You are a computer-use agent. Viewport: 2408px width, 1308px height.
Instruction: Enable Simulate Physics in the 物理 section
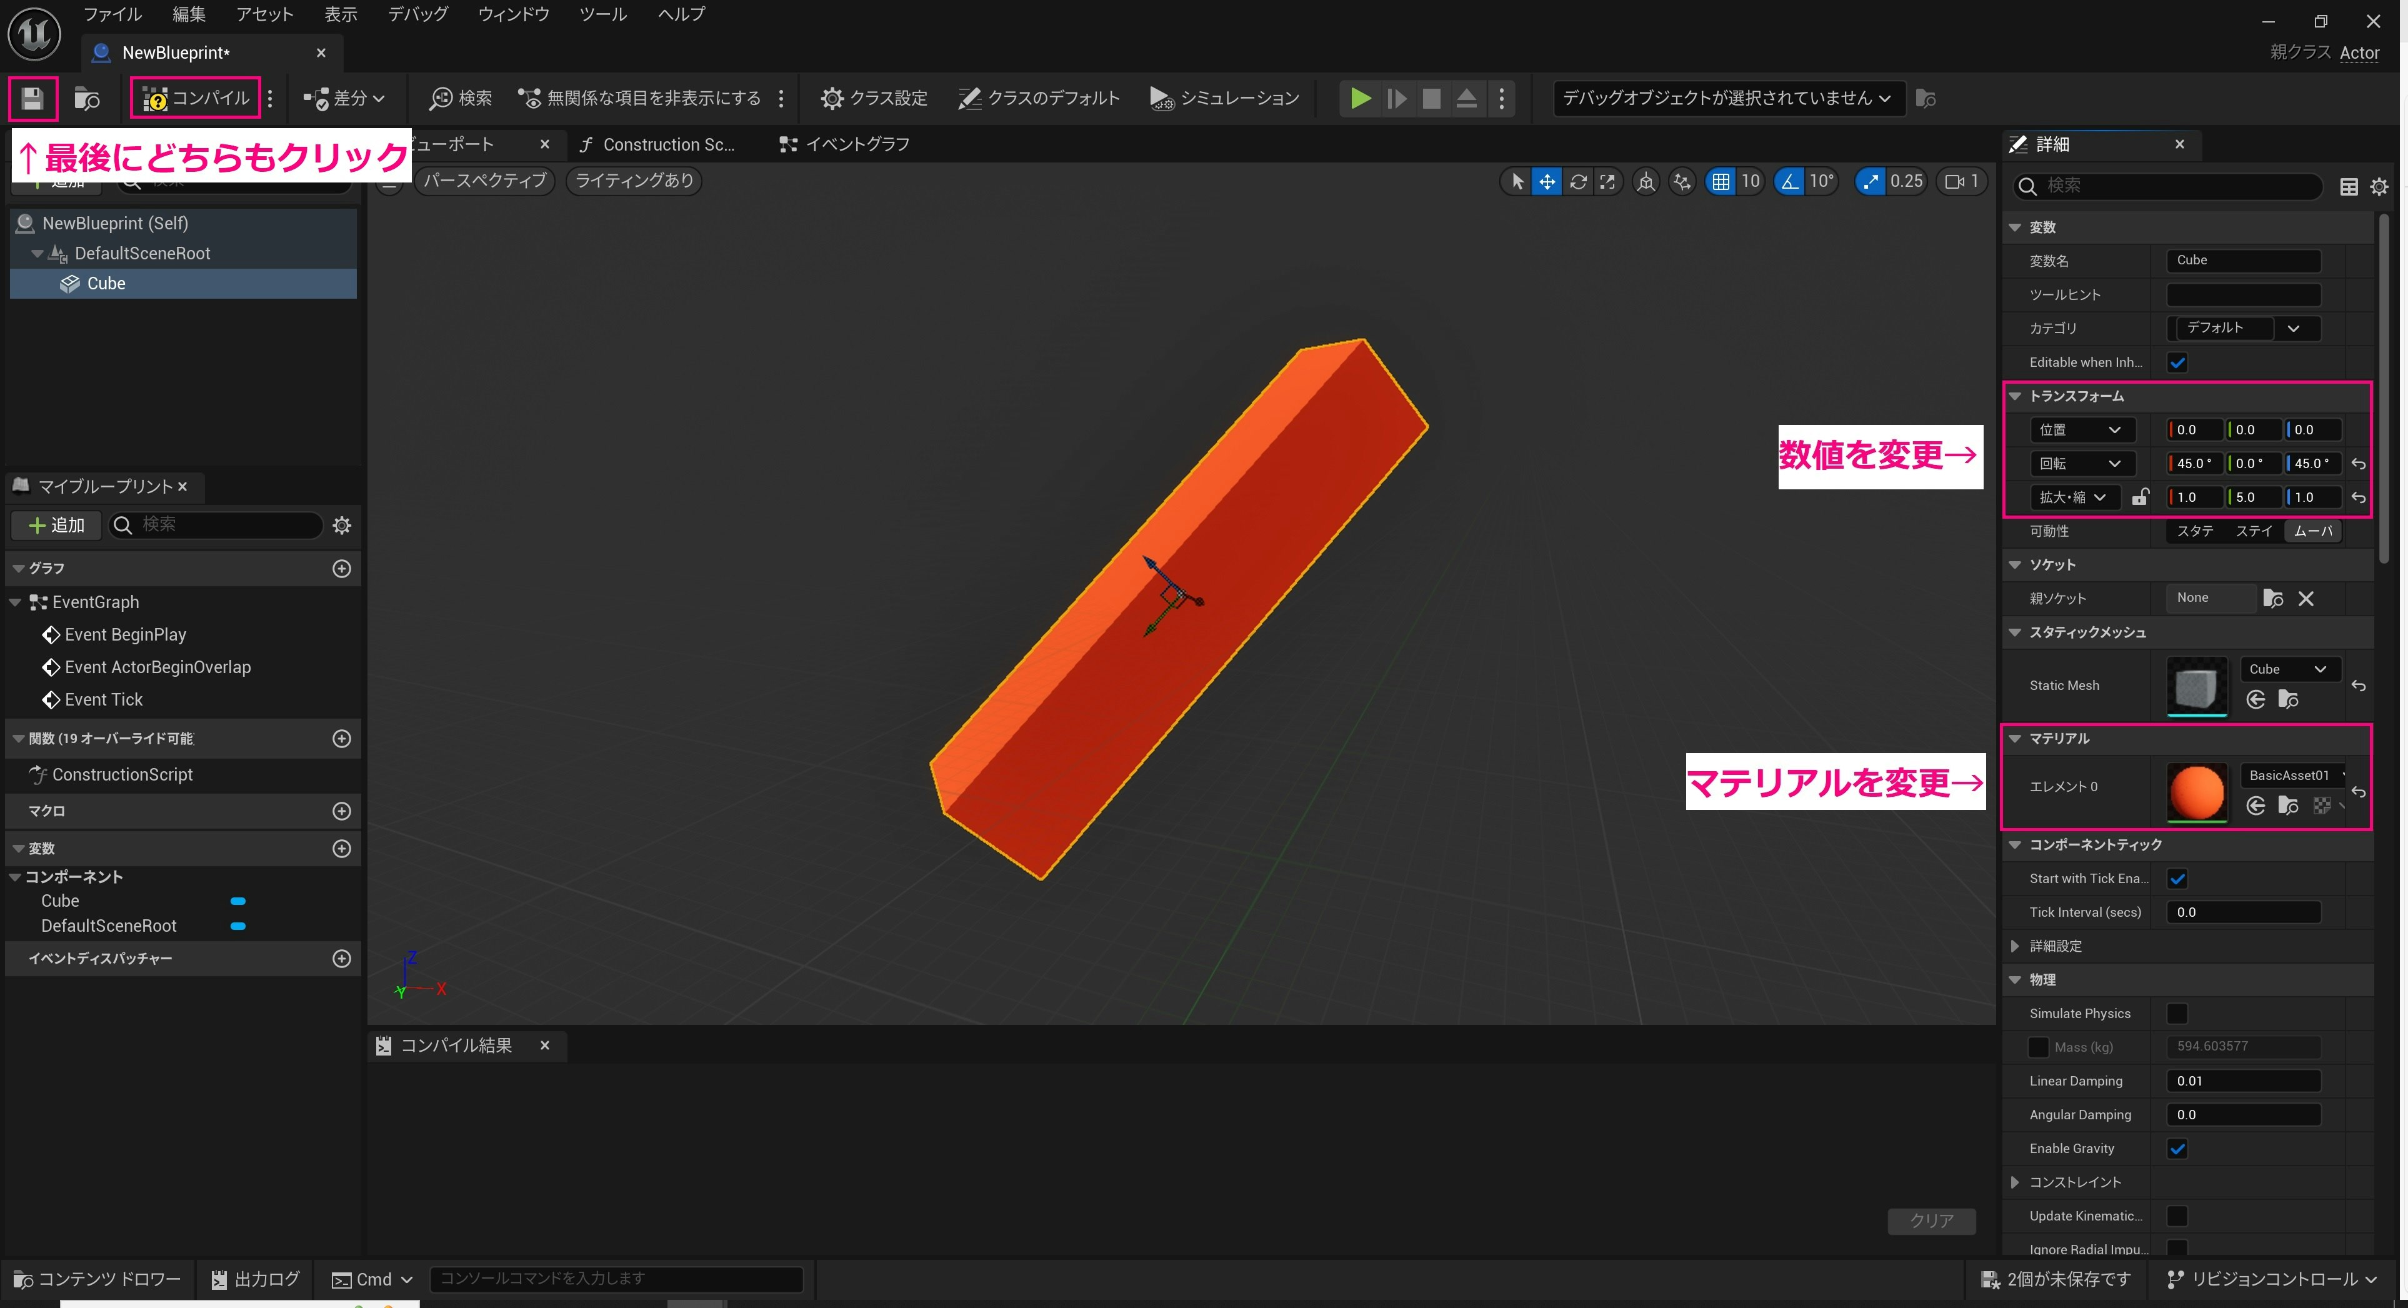click(2179, 1012)
